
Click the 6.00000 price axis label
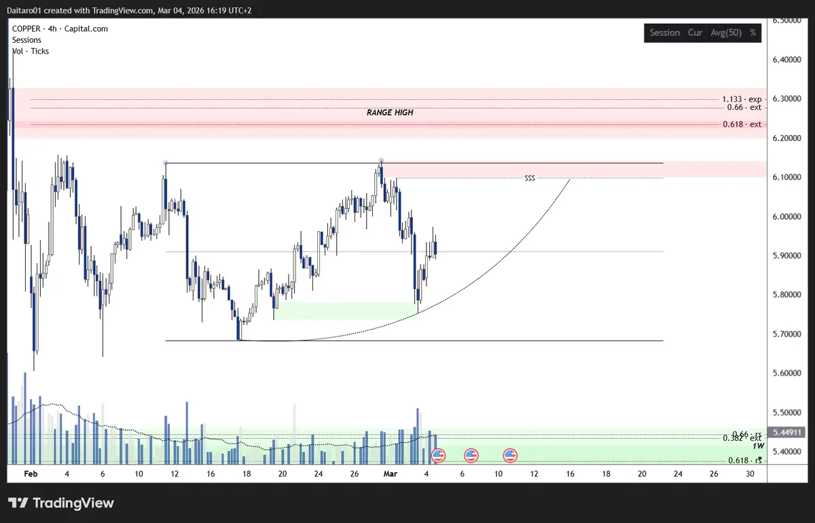[788, 217]
